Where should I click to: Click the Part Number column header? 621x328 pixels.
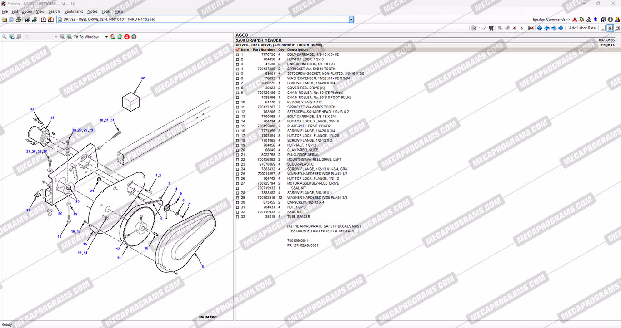[264, 50]
